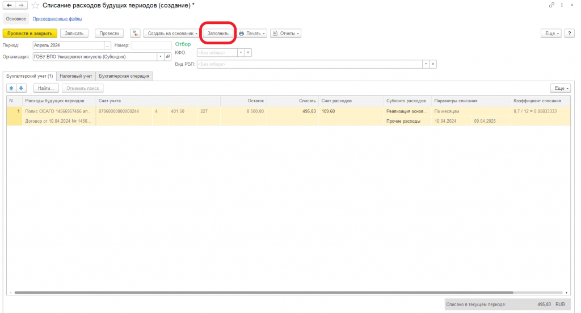Click Счет расходов column header
This screenshot has width=581, height=313.
point(351,101)
